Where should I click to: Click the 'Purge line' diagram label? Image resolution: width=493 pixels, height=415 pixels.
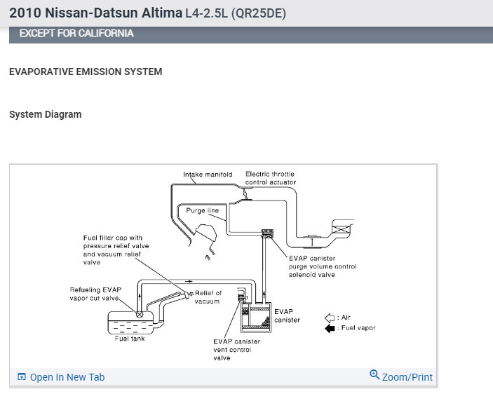[202, 210]
